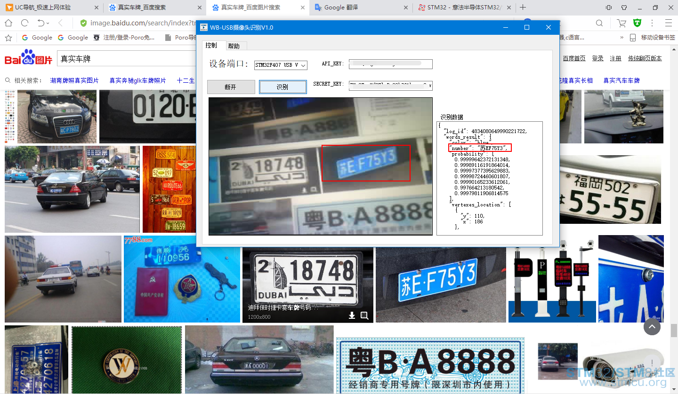Click the undo arrow icon in the browser toolbar
The image size is (678, 394).
pyautogui.click(x=41, y=23)
